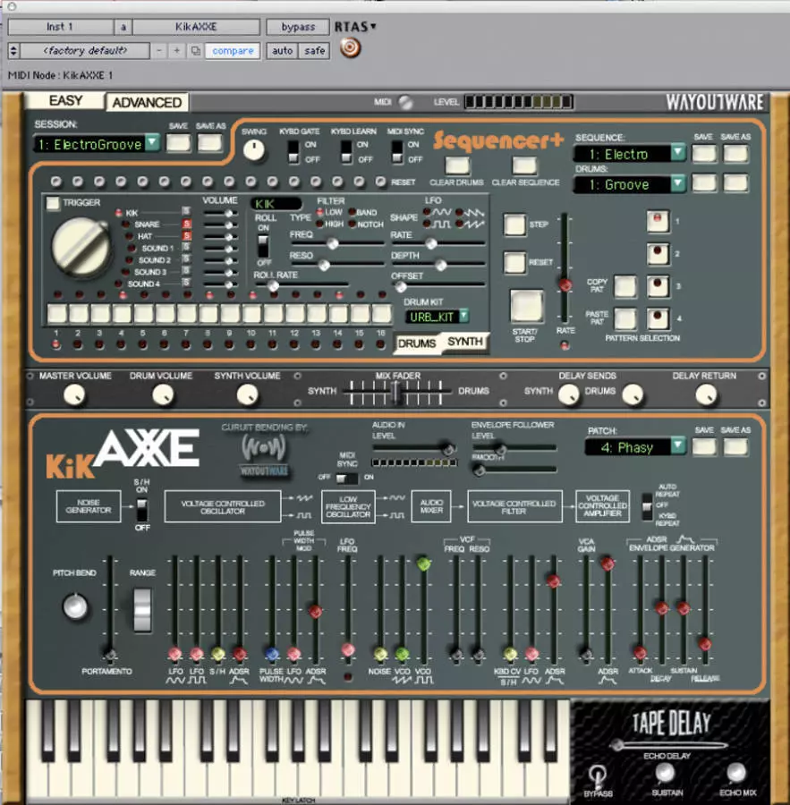Click the Step button
The width and height of the screenshot is (790, 805).
tap(514, 225)
